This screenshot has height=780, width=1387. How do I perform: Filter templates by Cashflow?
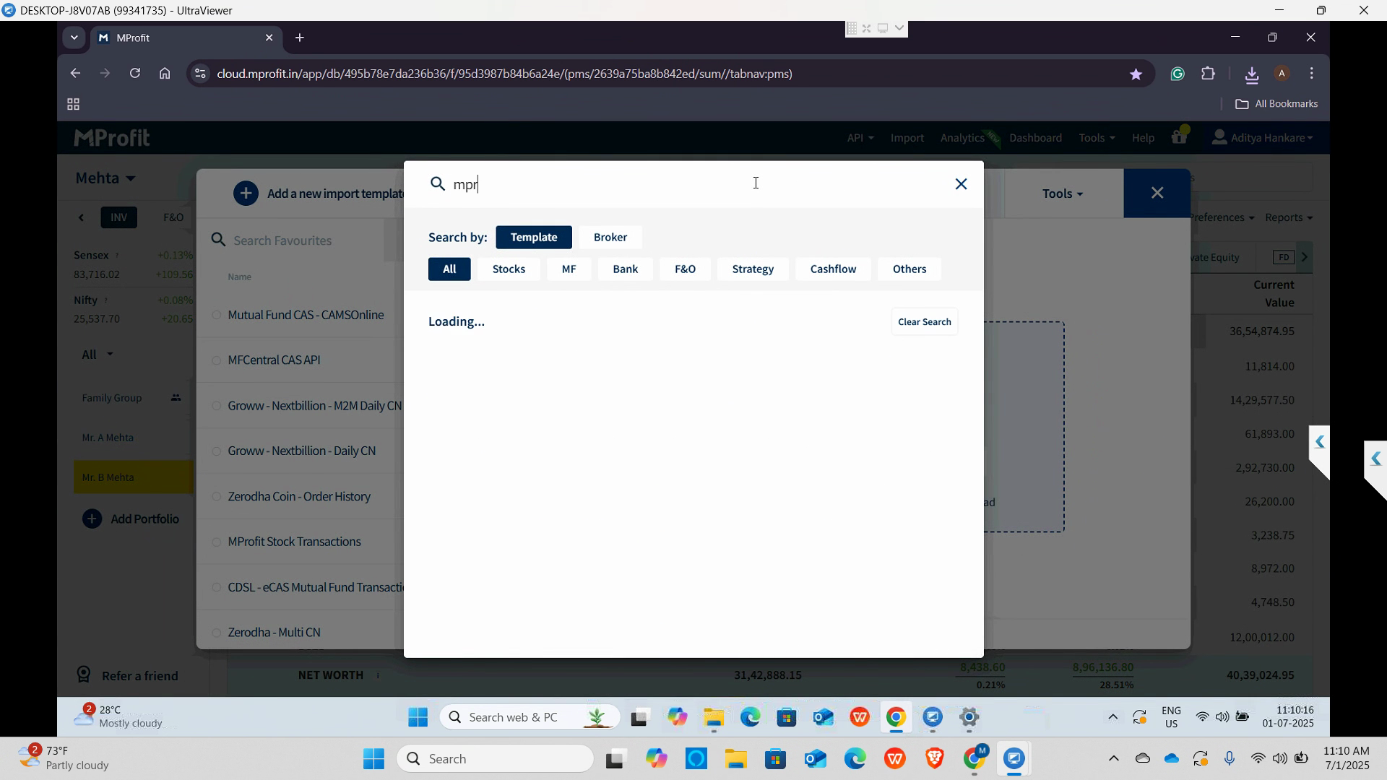(x=834, y=269)
